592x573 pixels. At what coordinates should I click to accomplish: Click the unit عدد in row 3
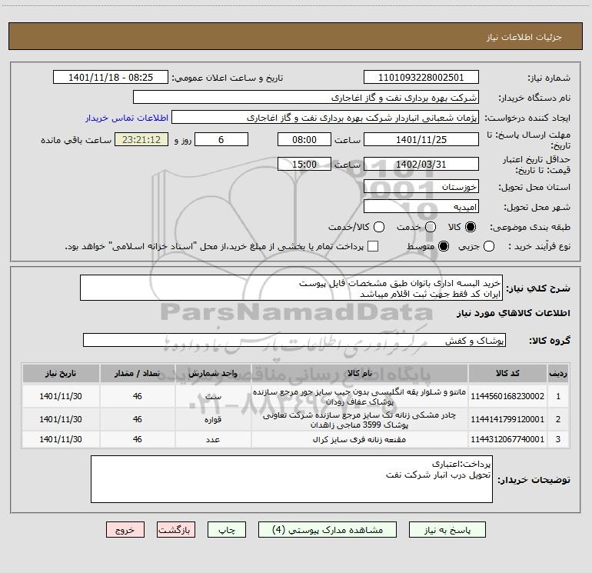(x=213, y=440)
